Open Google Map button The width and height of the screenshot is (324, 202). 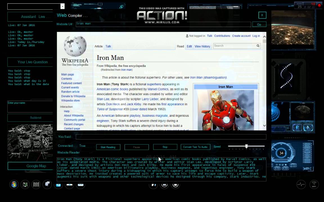pyautogui.click(x=30, y=166)
